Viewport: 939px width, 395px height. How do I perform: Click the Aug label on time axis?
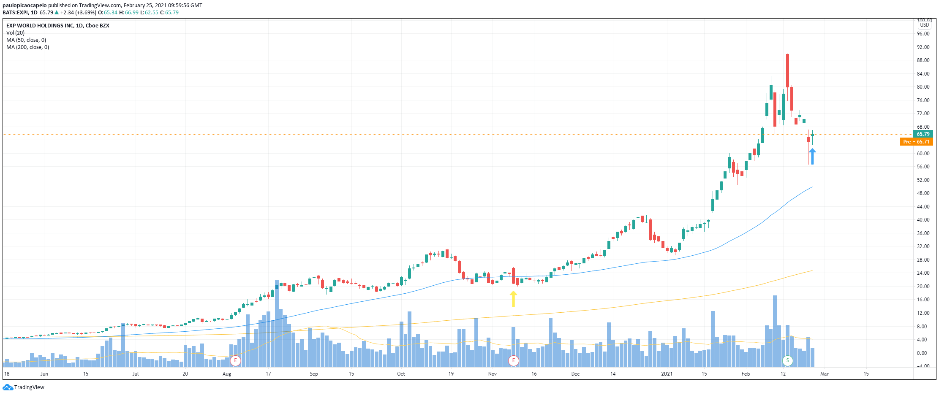pos(227,374)
